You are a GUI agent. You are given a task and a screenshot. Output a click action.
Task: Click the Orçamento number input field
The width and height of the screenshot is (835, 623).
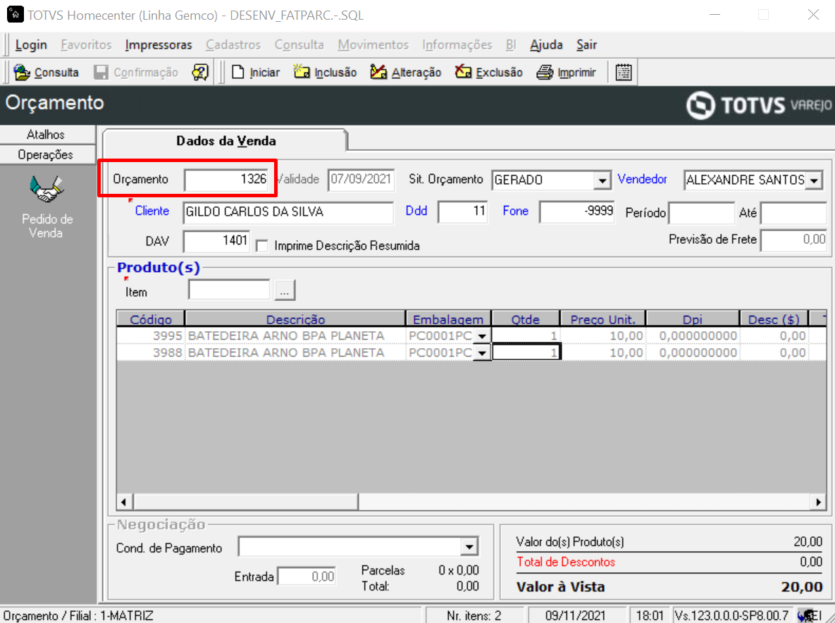point(227,180)
